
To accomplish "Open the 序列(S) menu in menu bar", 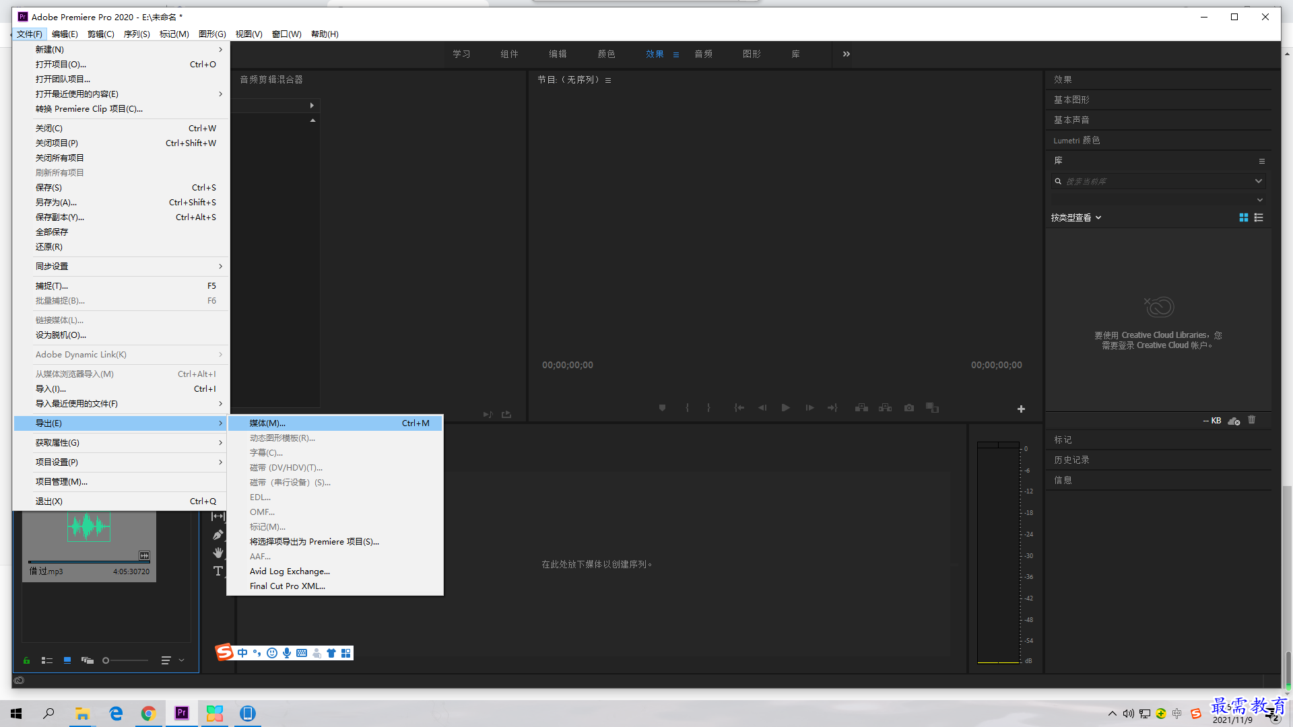I will (137, 34).
